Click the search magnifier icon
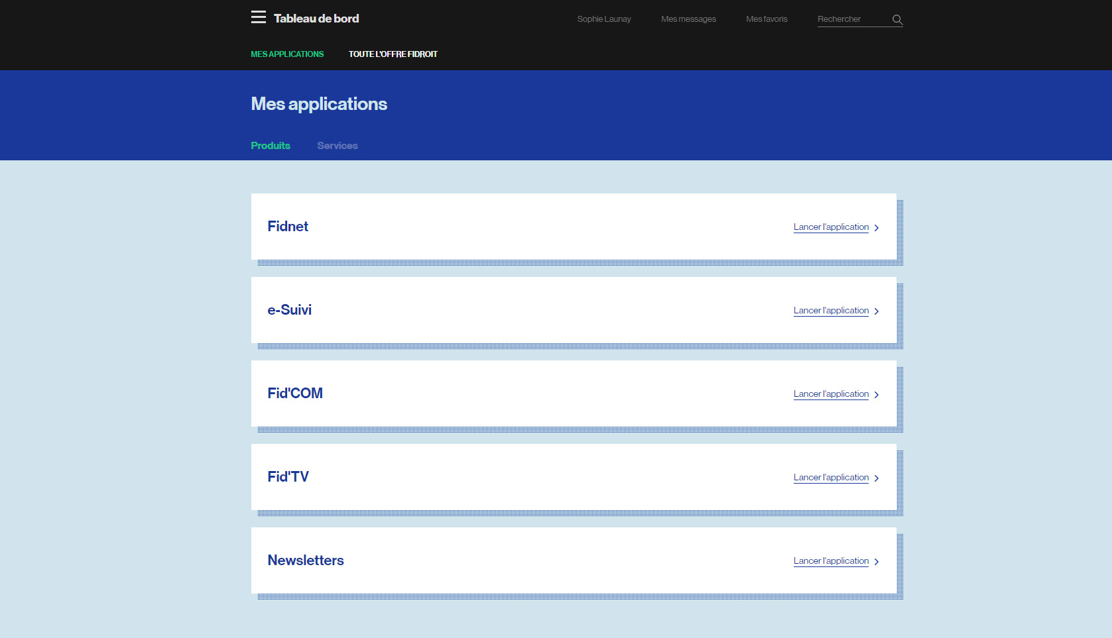The image size is (1112, 638). [x=897, y=20]
